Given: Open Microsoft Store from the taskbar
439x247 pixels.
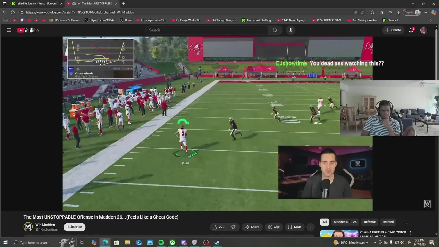Looking at the screenshot, I should coord(116,243).
